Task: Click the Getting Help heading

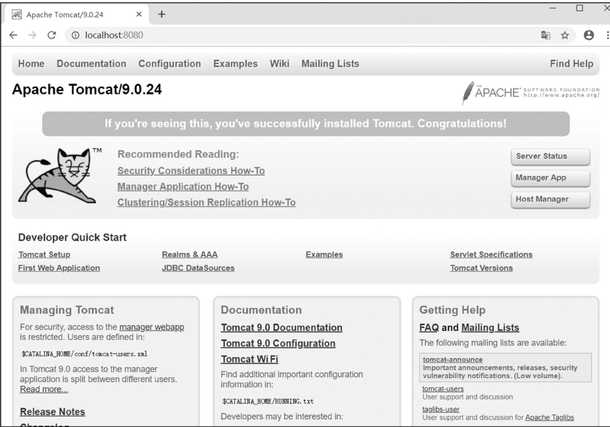Action: 452,310
